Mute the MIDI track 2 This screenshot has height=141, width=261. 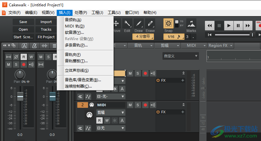point(130,105)
